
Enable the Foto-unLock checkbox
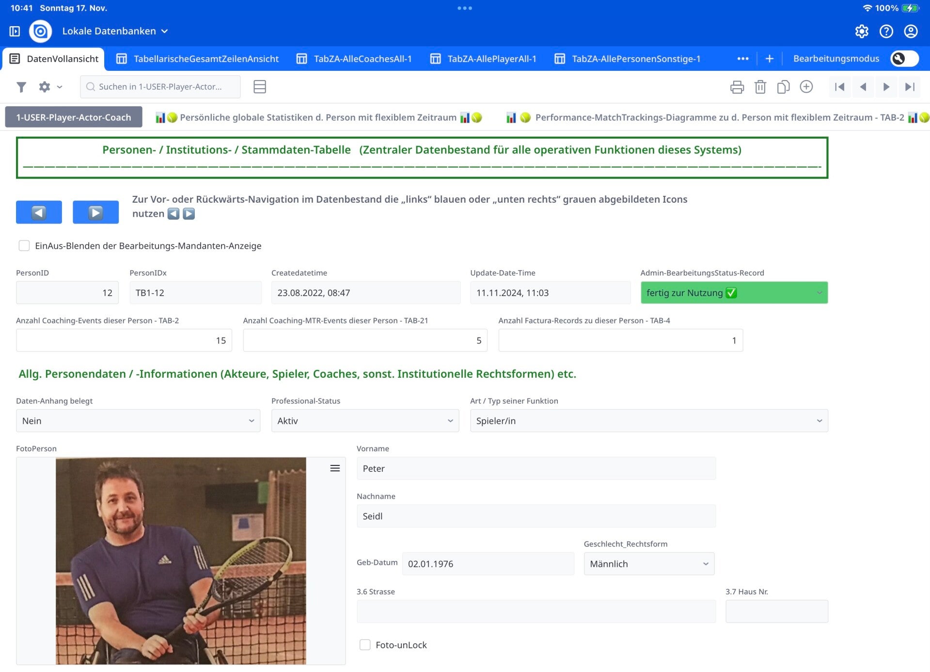click(365, 645)
